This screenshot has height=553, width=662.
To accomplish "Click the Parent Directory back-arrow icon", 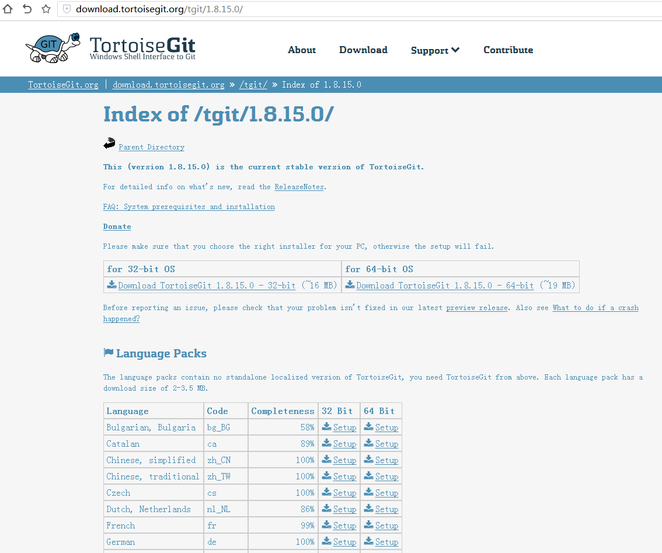I will tap(109, 143).
